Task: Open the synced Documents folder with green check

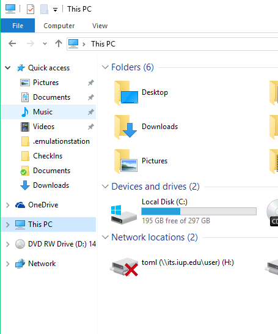Action: (51, 171)
